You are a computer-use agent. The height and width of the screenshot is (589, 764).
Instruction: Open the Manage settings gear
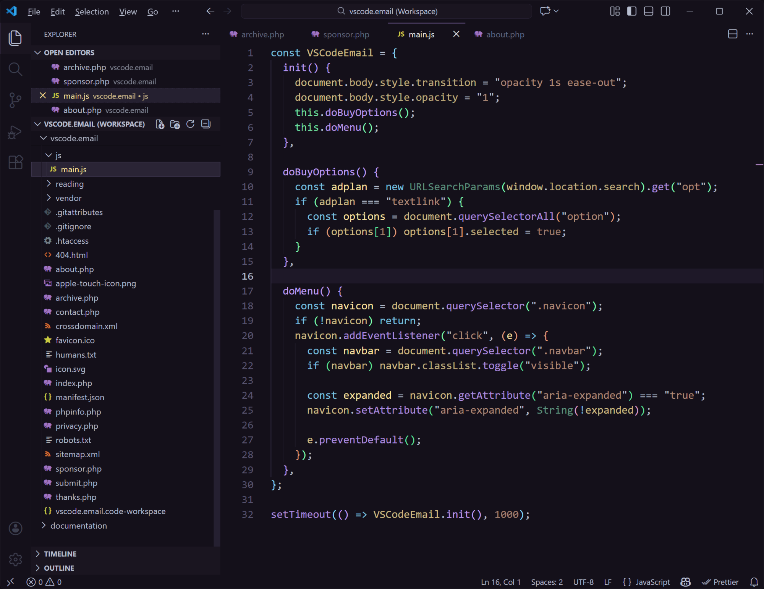point(15,559)
